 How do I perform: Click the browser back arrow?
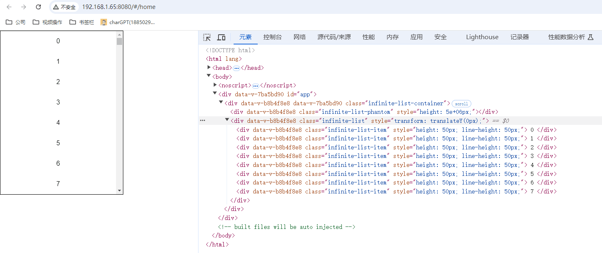(x=9, y=7)
